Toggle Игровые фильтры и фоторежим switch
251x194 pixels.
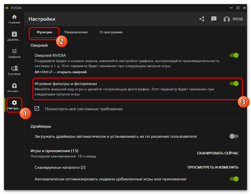coord(234,84)
